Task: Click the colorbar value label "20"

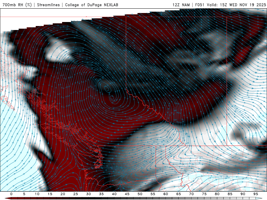Action: click(x=63, y=194)
